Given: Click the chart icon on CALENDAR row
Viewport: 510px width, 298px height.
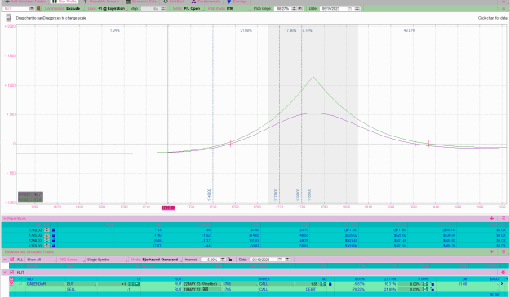Looking at the screenshot, I should tap(20, 284).
